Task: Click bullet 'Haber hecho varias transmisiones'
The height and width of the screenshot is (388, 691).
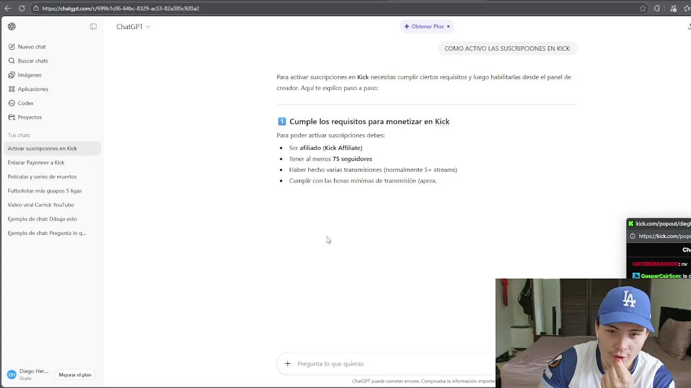Action: click(373, 170)
